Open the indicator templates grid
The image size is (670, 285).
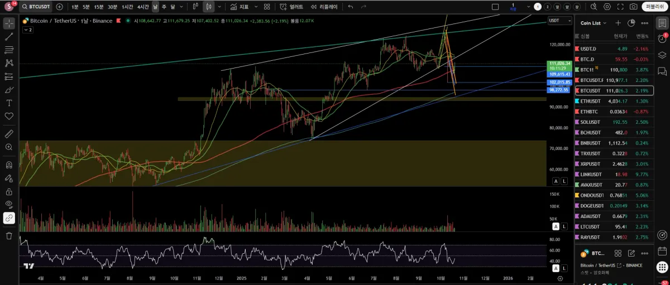click(x=267, y=7)
